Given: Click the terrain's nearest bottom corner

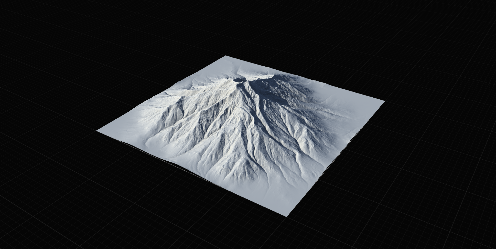Looking at the screenshot, I should 287,216.
